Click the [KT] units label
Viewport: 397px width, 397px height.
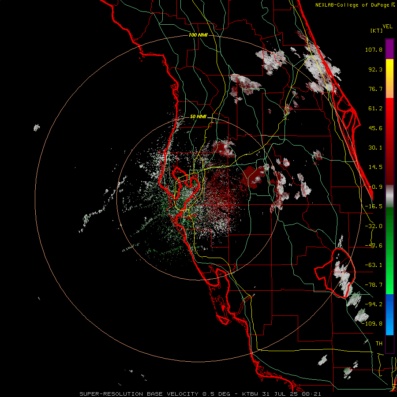377,30
